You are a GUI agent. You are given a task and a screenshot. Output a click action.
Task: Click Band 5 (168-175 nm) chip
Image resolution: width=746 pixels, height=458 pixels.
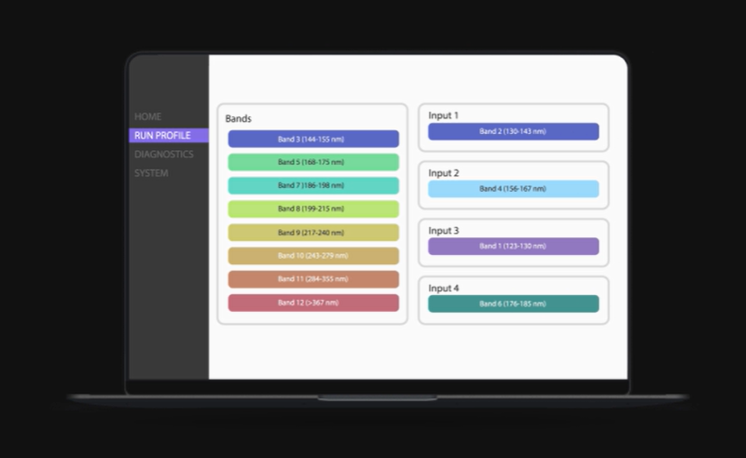(x=312, y=162)
